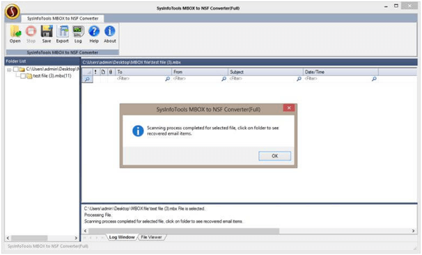The image size is (422, 255).
Task: Open the Log toolbar icon
Action: (78, 34)
